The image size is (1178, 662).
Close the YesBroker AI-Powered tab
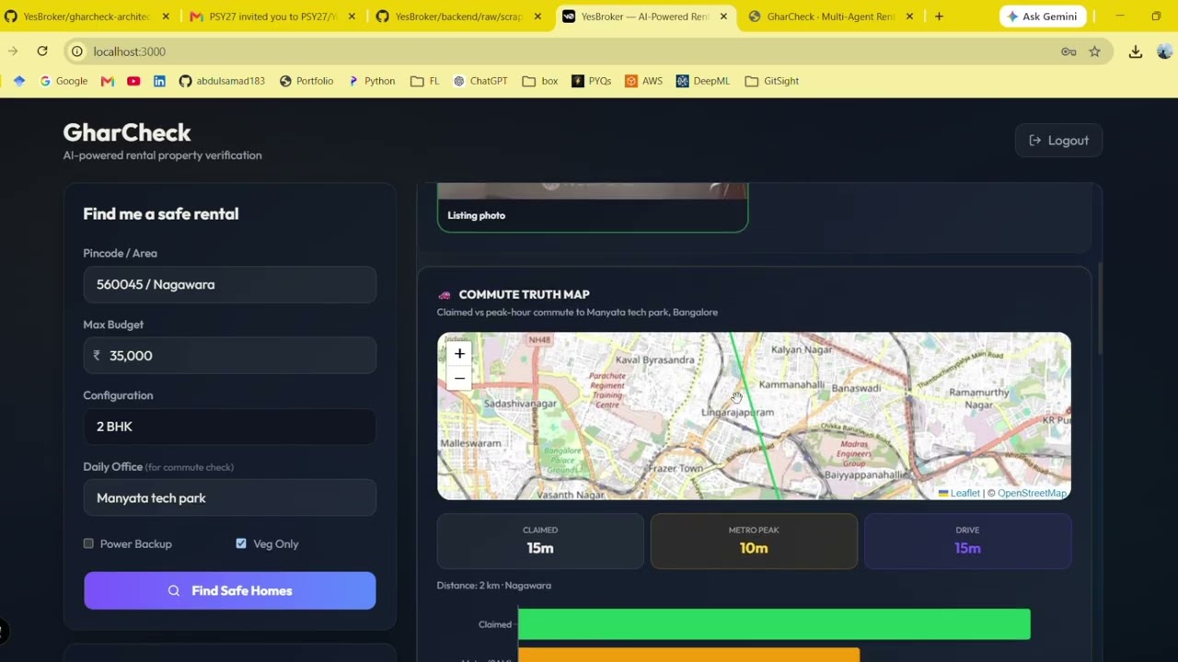tap(723, 17)
